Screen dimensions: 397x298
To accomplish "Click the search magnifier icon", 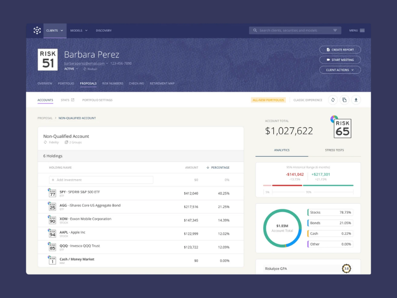I will tap(255, 30).
